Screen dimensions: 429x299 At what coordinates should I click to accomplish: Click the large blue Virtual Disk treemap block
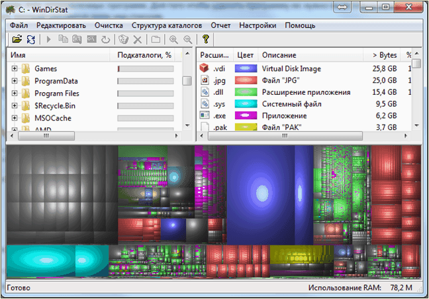260,195
